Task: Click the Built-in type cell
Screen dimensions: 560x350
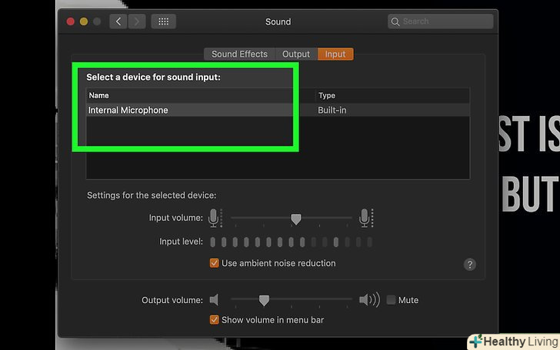Action: pyautogui.click(x=332, y=110)
